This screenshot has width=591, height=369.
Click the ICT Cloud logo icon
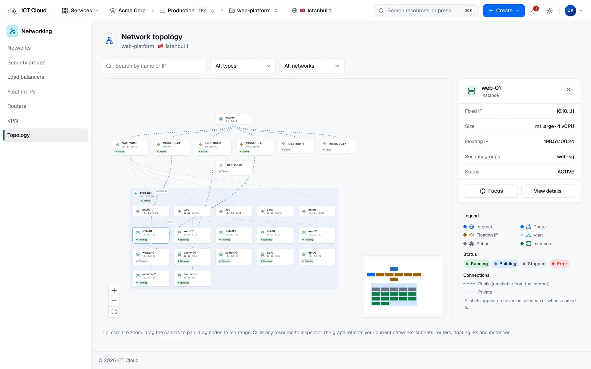[12, 10]
